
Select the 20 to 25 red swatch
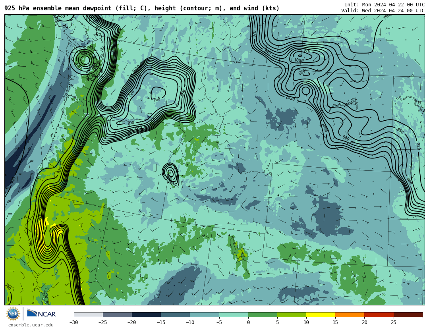(x=379, y=315)
